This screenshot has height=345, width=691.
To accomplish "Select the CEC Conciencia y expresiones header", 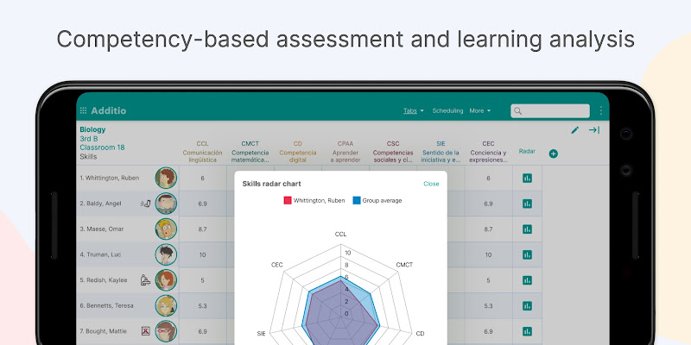I will tap(488, 152).
